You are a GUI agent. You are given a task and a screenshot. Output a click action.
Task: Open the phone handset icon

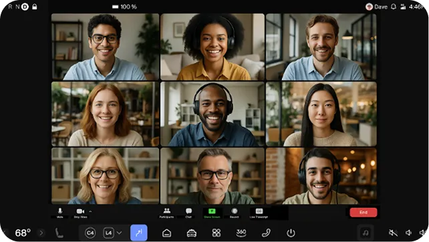click(x=266, y=233)
